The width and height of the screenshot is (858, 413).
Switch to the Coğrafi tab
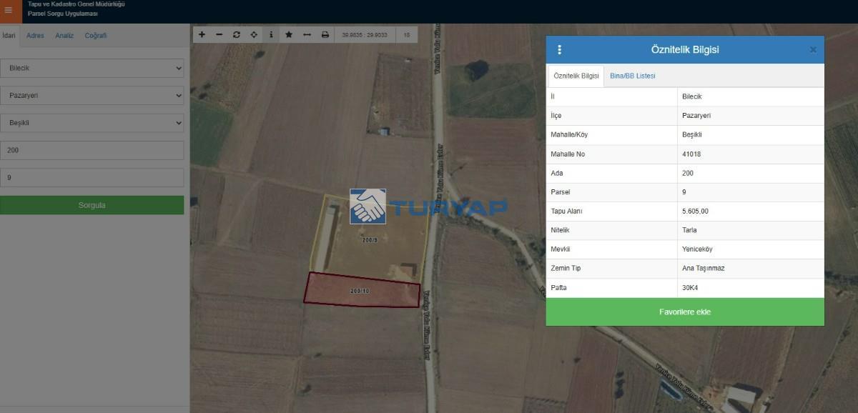[x=96, y=35]
